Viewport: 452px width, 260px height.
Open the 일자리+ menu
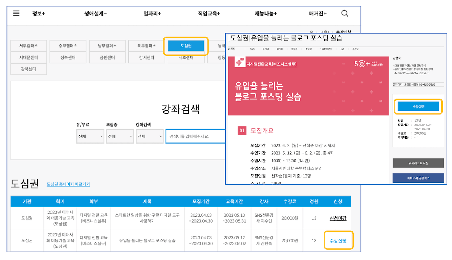click(152, 14)
